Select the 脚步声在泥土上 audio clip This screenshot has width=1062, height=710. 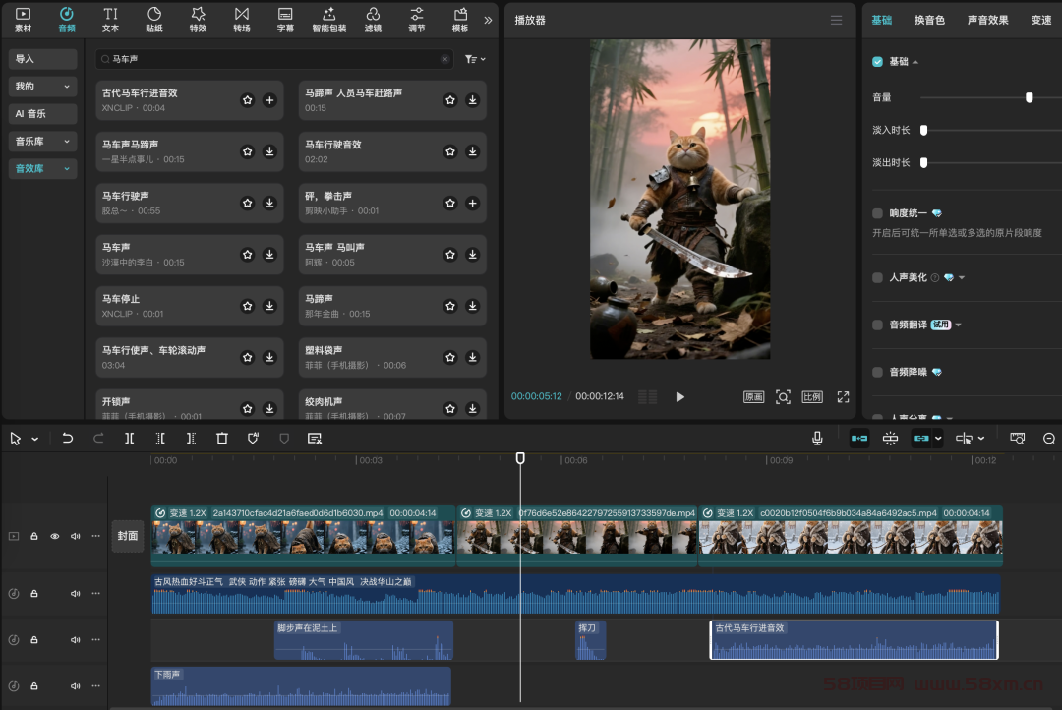[364, 639]
